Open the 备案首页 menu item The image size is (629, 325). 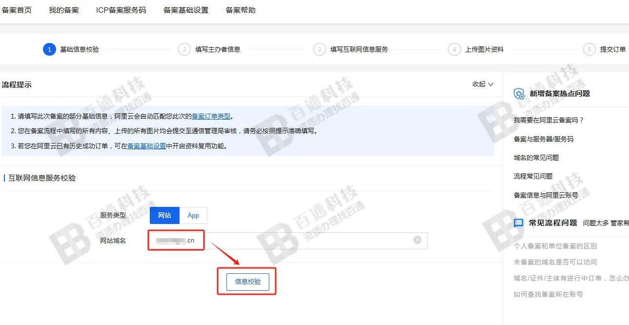coord(17,10)
